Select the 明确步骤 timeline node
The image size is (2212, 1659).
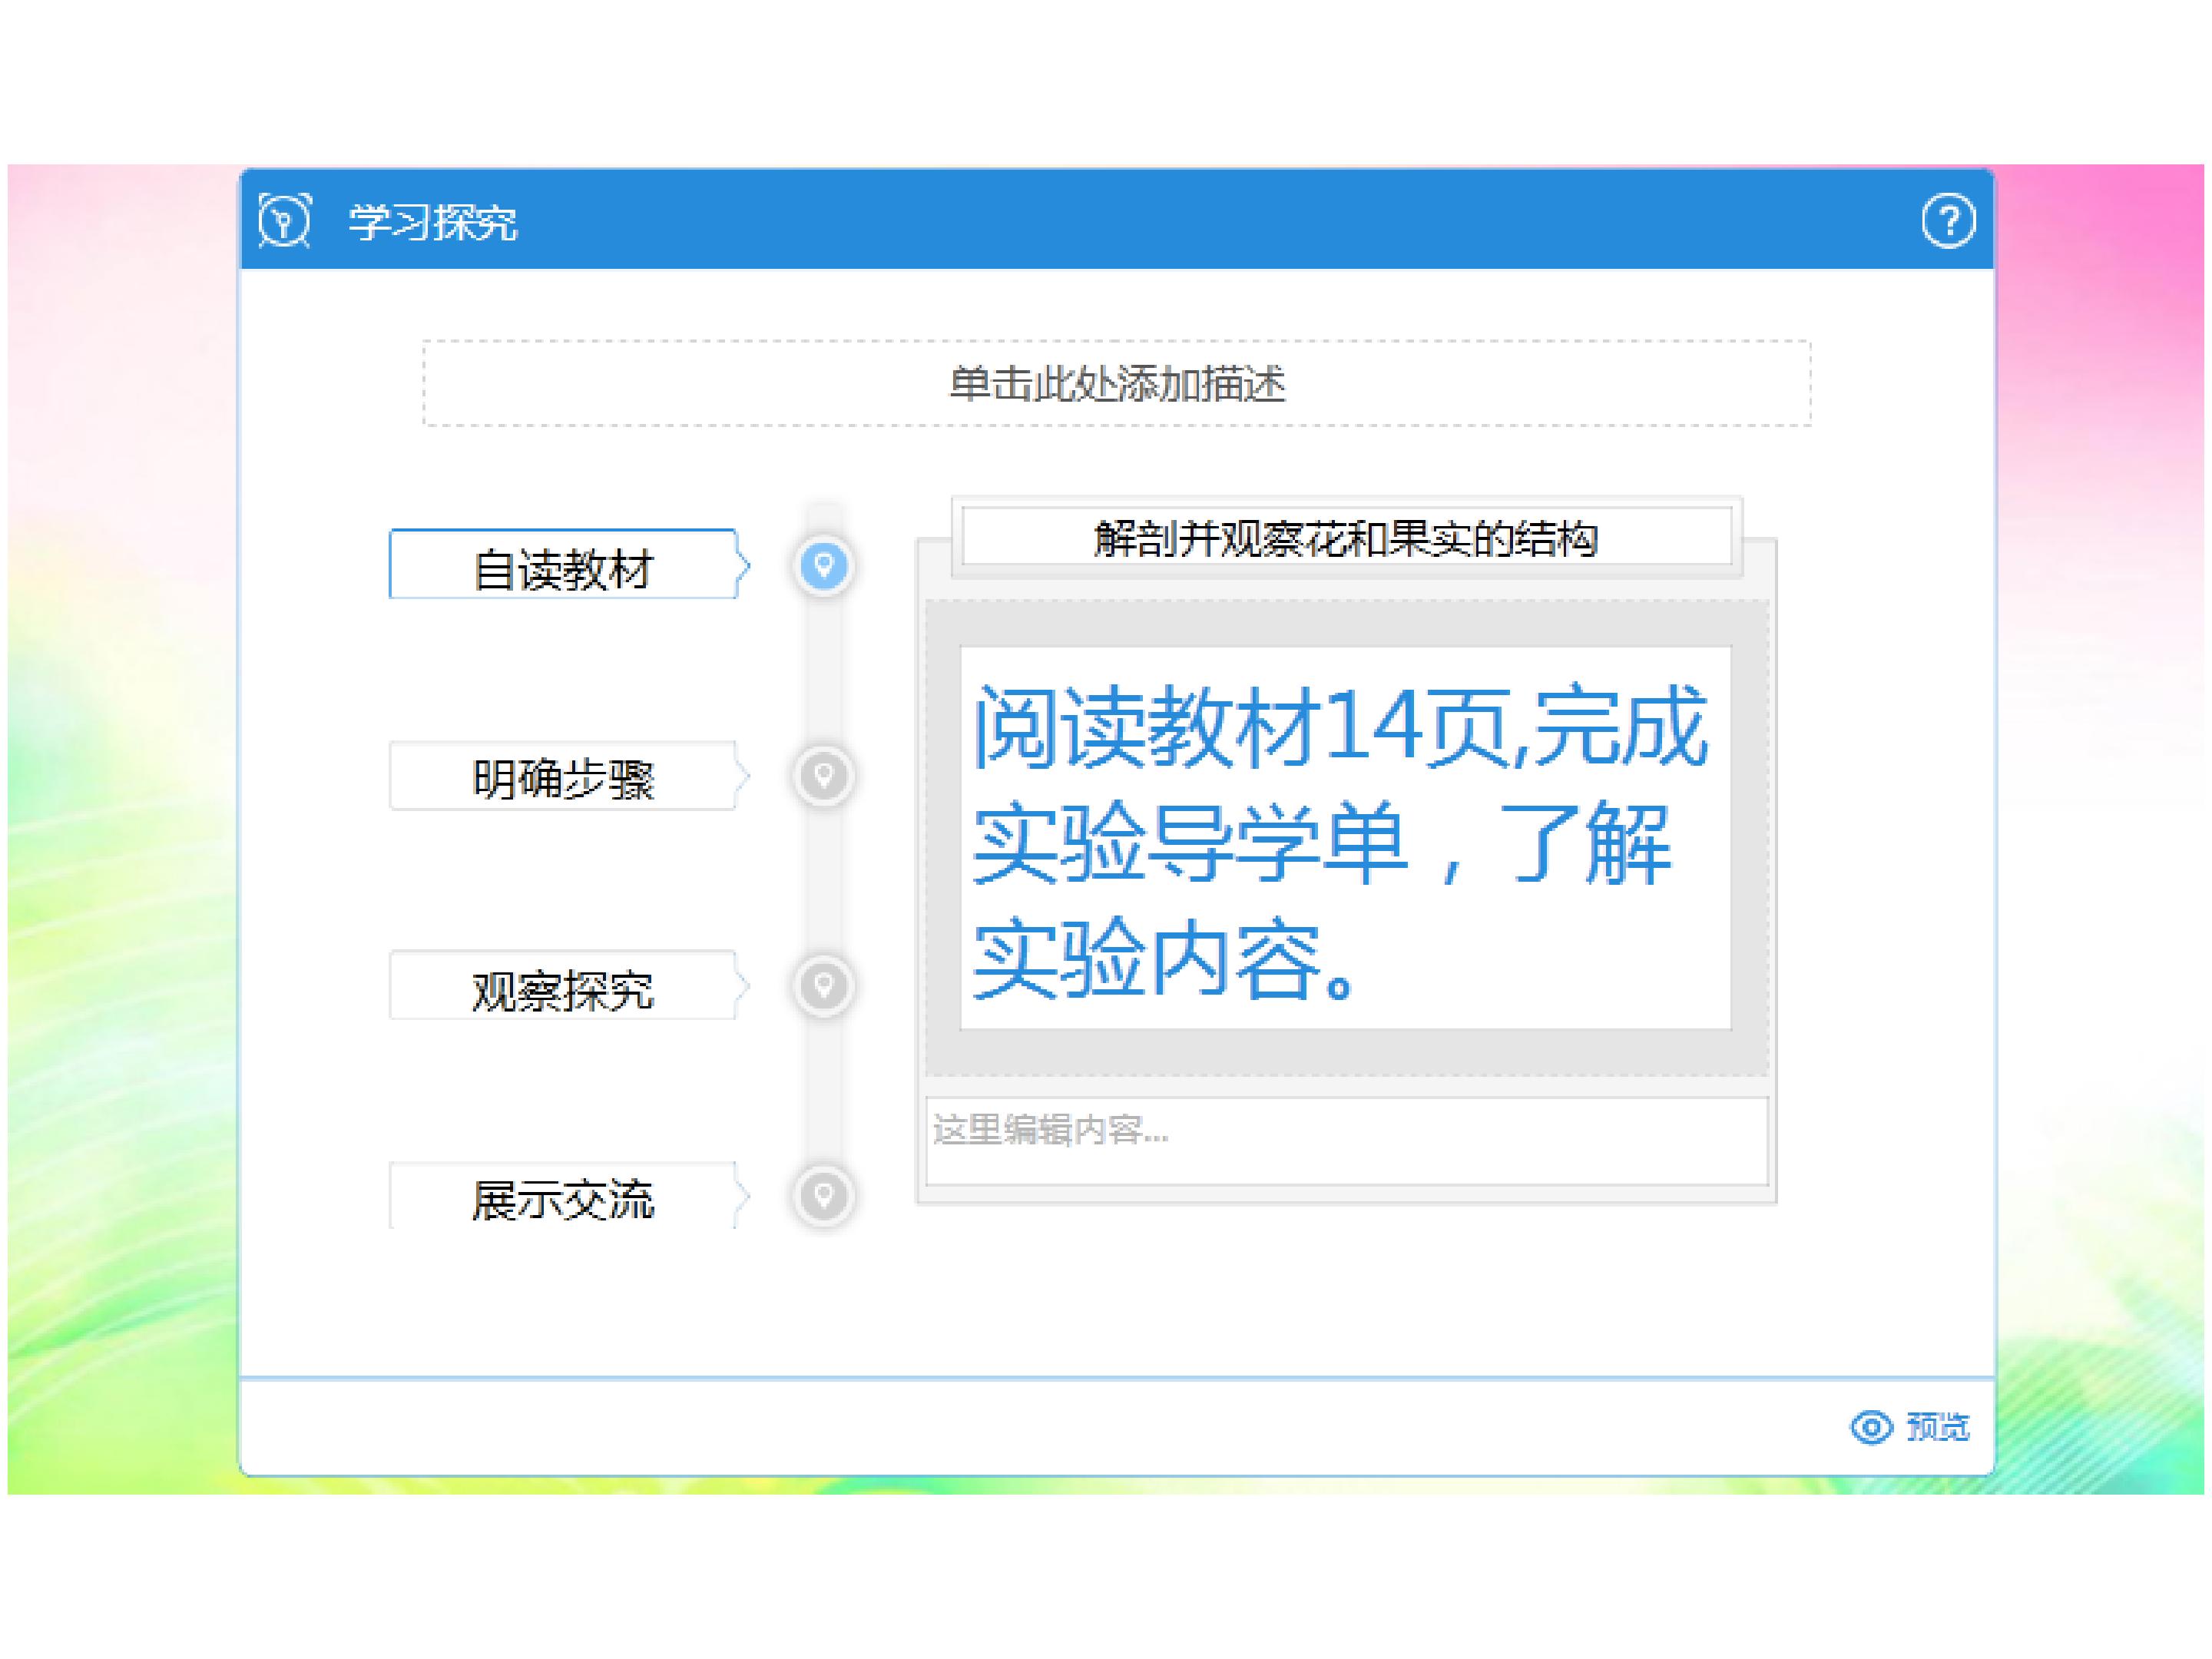[x=823, y=776]
